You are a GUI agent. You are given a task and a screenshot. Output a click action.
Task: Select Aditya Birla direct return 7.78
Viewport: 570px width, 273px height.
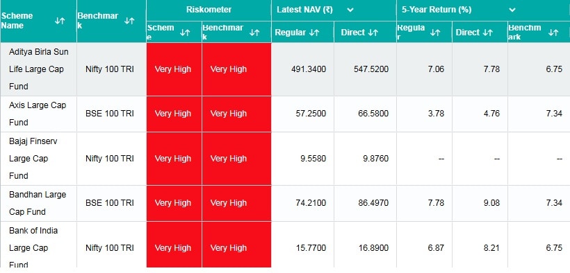(x=492, y=69)
